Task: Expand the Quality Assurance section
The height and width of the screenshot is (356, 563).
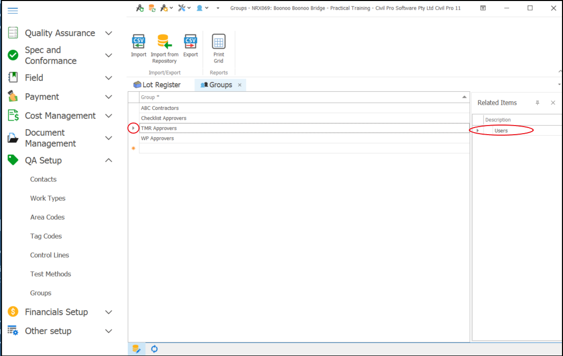Action: tap(108, 33)
